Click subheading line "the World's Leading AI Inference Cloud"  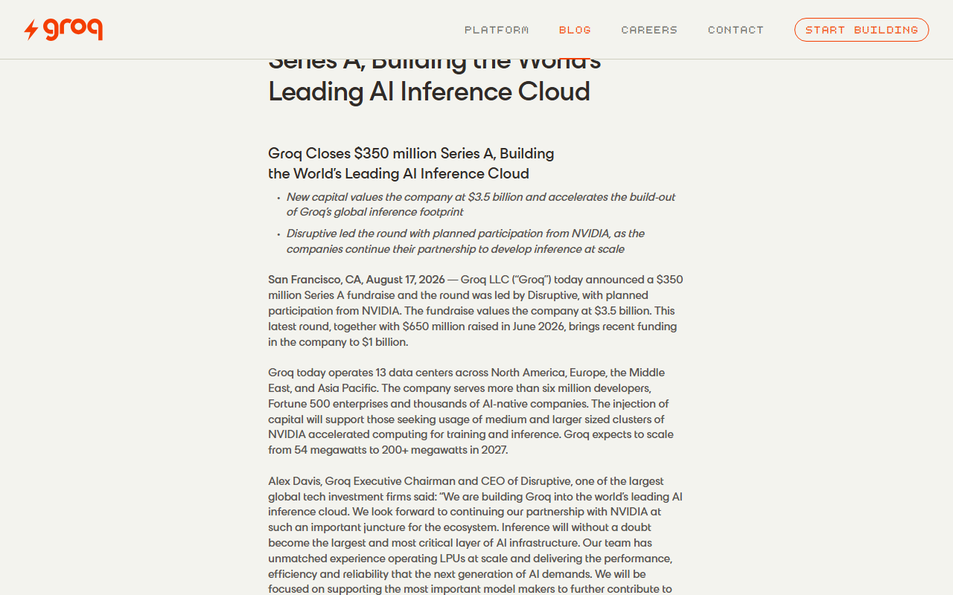399,173
